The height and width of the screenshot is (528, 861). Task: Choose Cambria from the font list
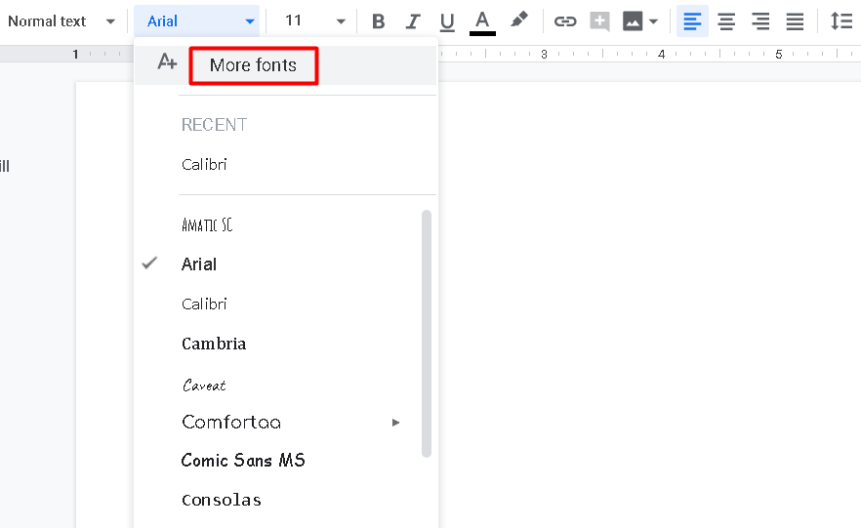coord(214,344)
